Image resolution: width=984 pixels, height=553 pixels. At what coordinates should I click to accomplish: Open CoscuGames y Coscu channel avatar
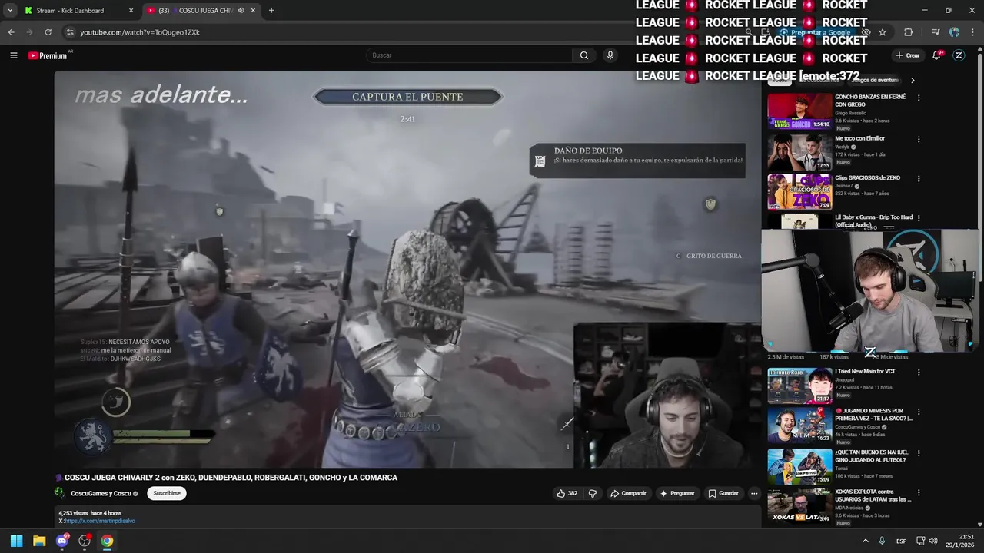(x=59, y=493)
